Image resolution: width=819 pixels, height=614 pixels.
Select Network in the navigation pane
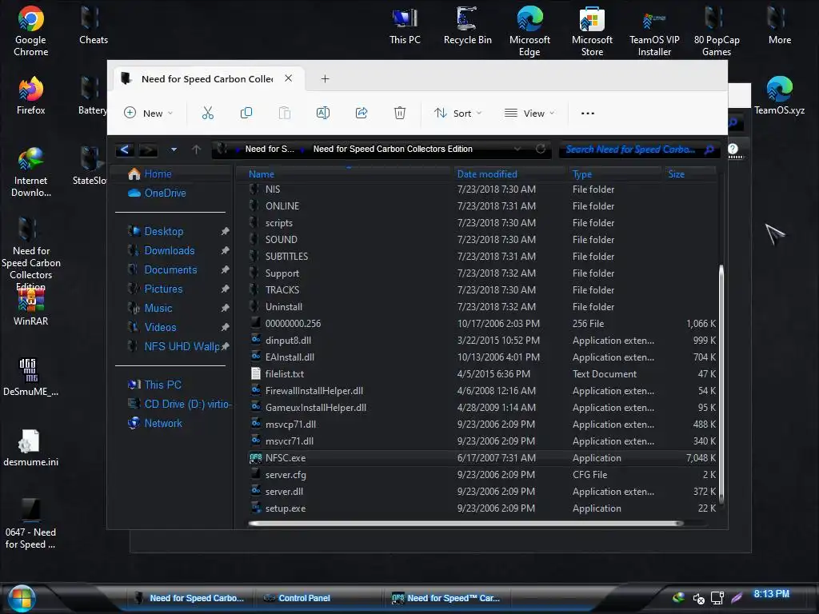tap(163, 424)
